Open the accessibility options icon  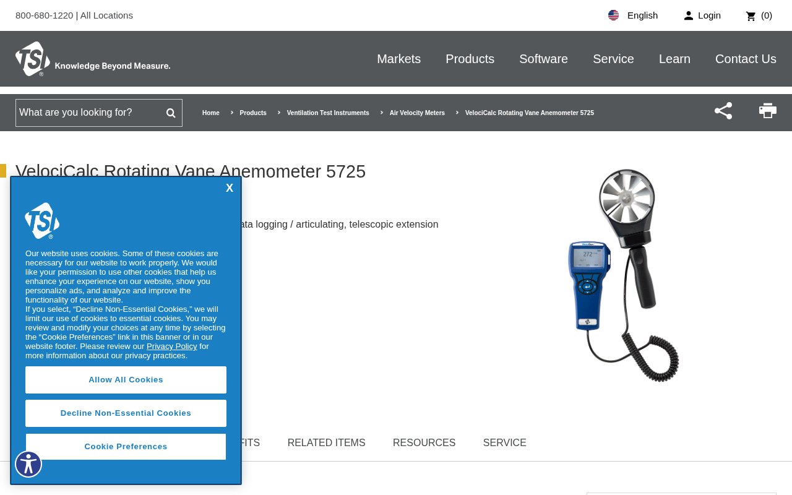click(x=28, y=464)
